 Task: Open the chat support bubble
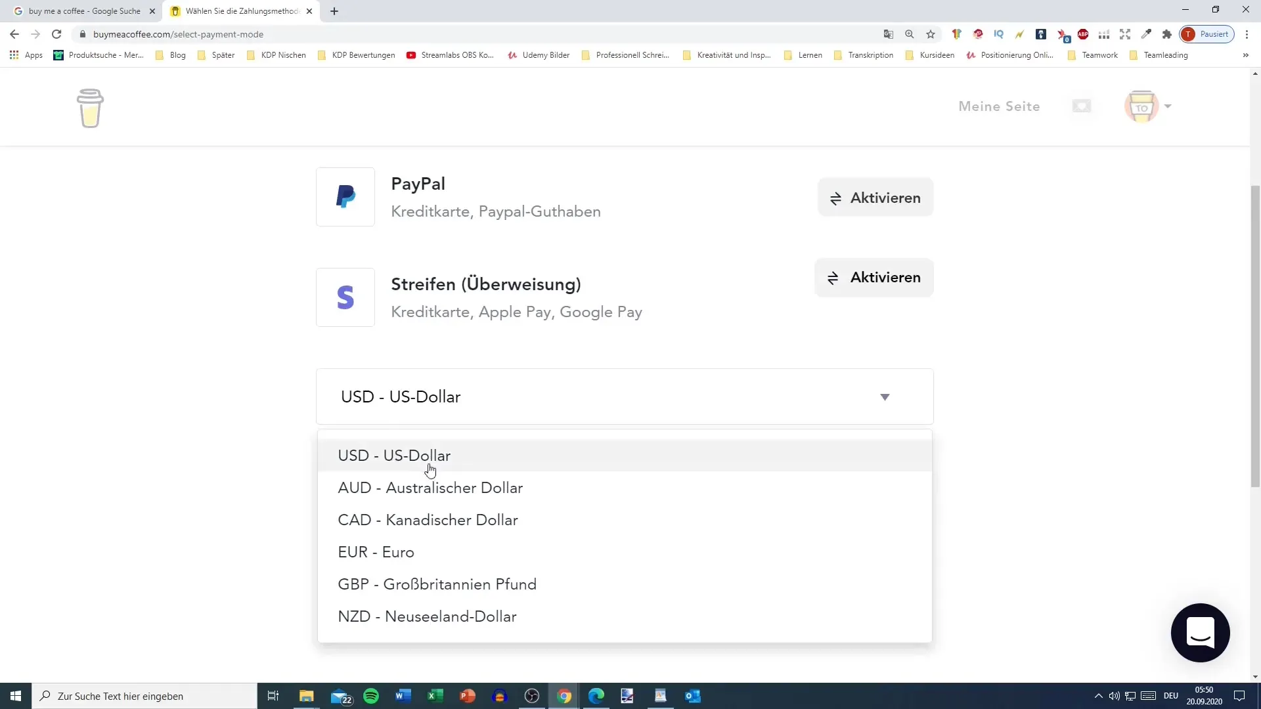click(1200, 633)
